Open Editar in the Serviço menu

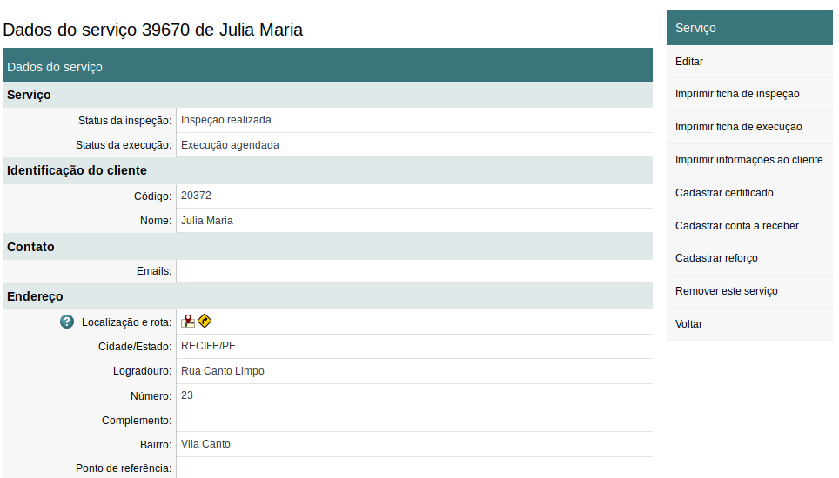click(x=689, y=62)
